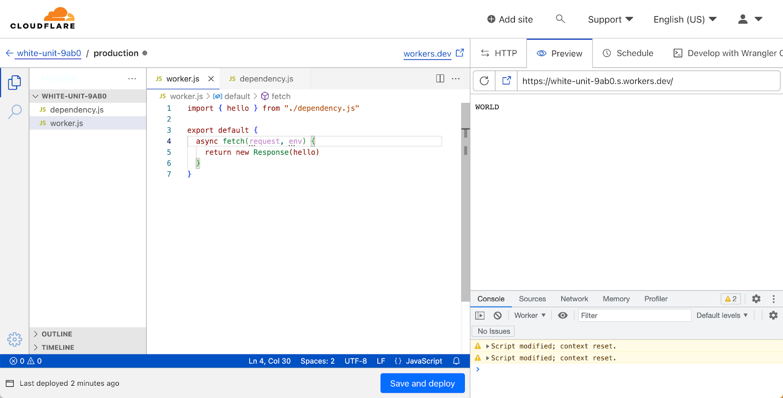Expand the OUTLINE section

[x=56, y=334]
